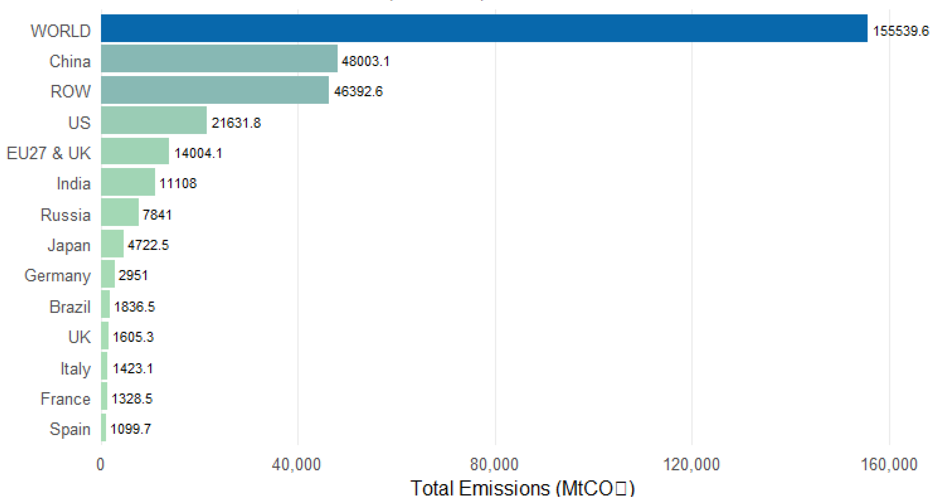The height and width of the screenshot is (503, 935).
Task: Click the 155539.6 value label
Action: point(901,31)
